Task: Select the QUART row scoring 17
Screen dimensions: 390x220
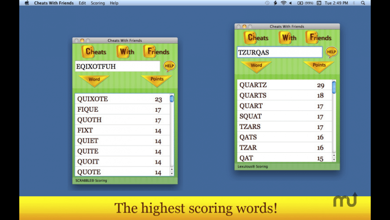Action: click(285, 106)
